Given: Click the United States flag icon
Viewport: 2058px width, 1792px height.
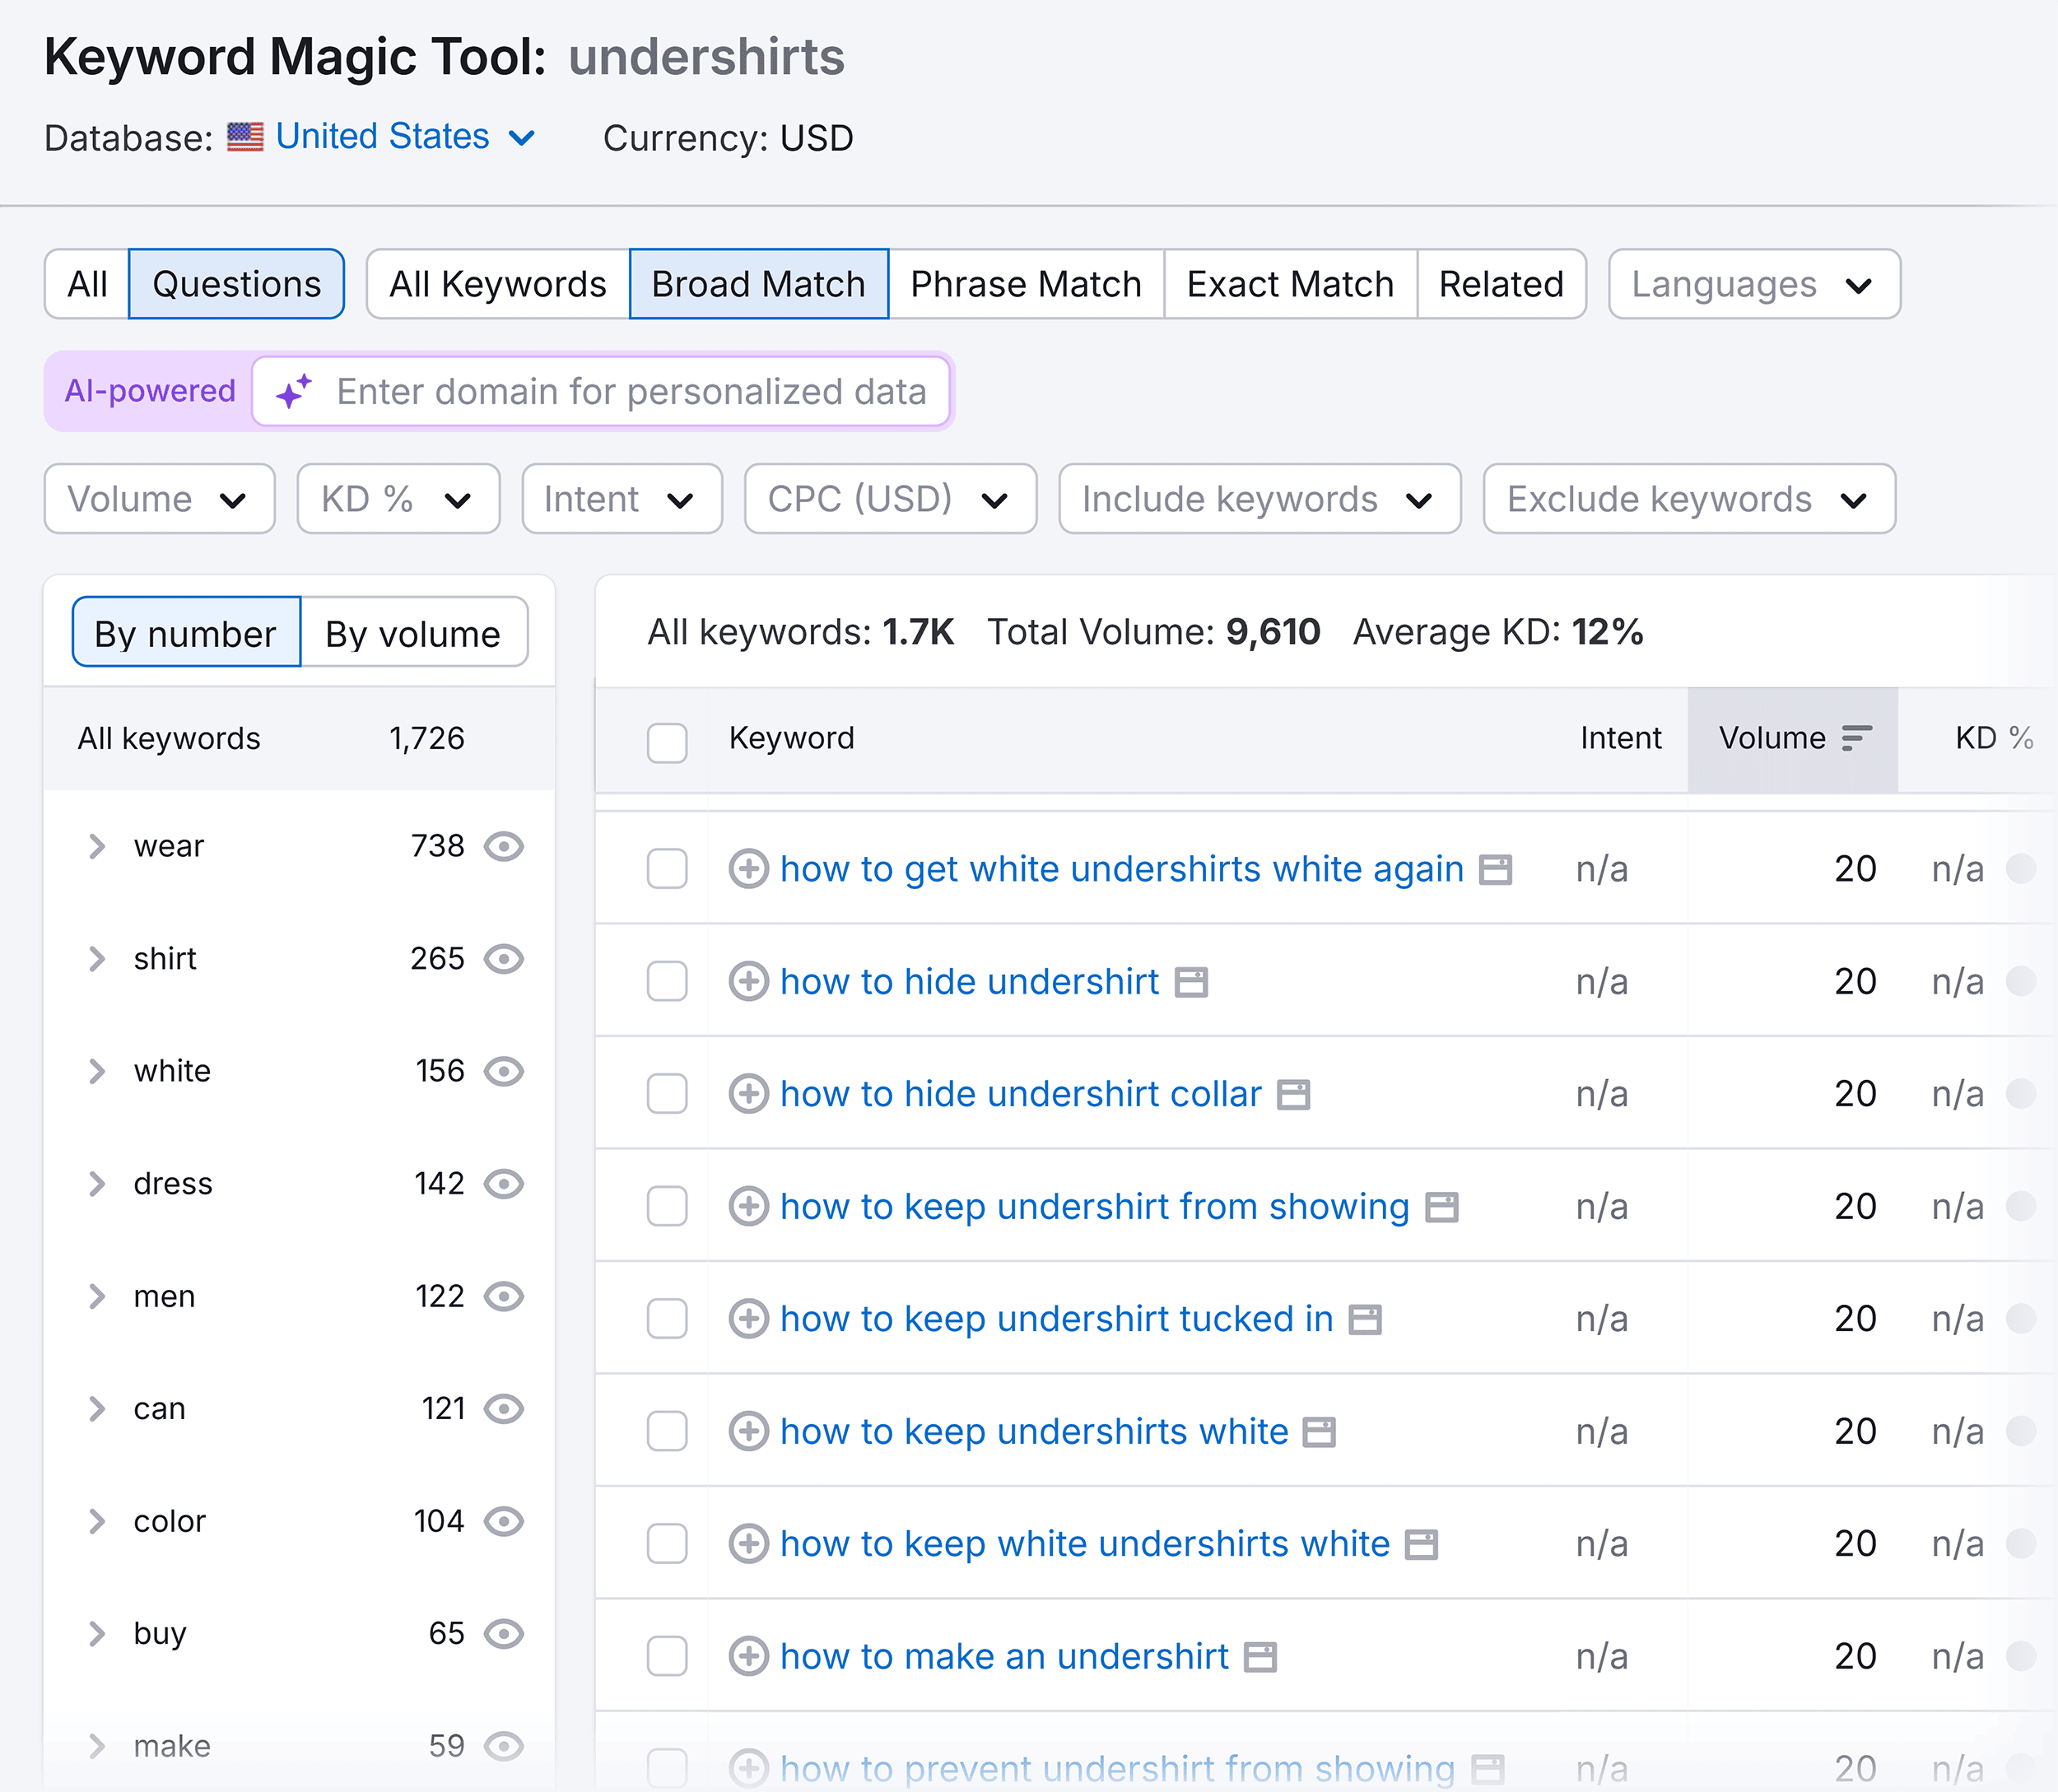Looking at the screenshot, I should 245,136.
